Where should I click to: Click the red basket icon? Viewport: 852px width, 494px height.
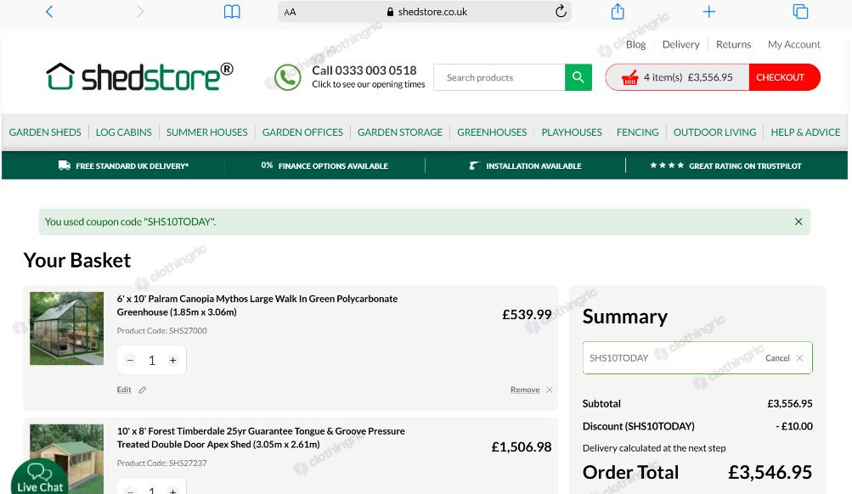629,77
